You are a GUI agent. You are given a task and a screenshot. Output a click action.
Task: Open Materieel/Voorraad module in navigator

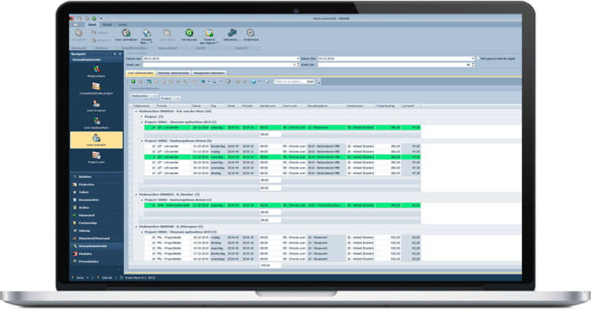[96, 239]
